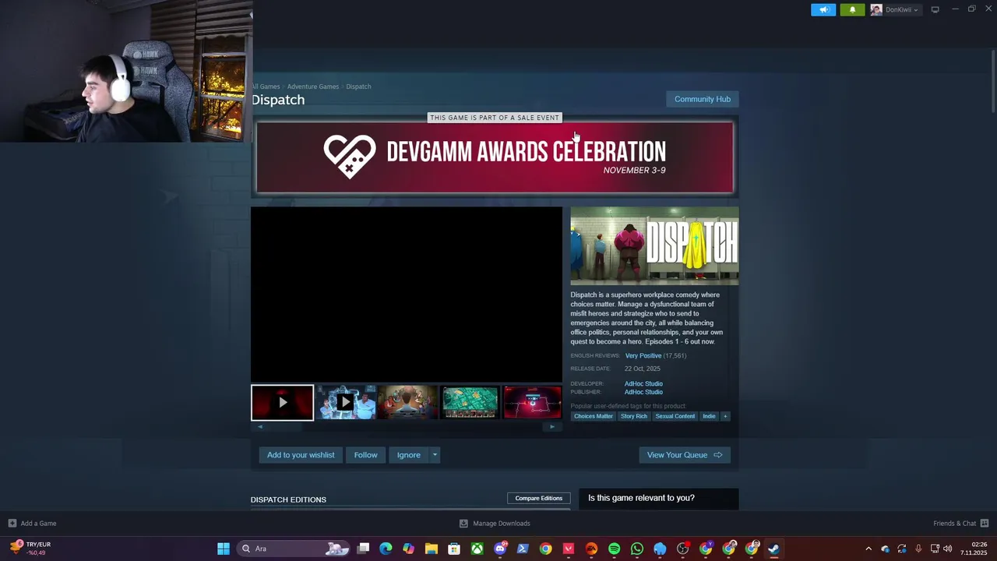Select the Story Rich tag
Image resolution: width=997 pixels, height=561 pixels.
[634, 416]
